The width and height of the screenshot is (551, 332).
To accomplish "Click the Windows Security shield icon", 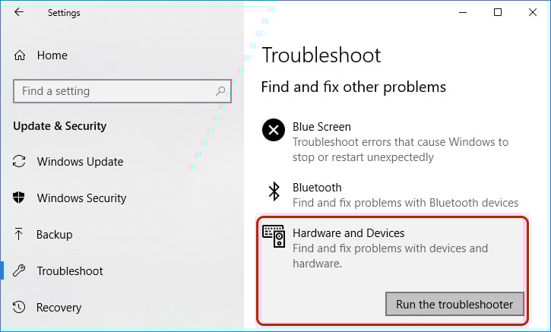I will pos(20,198).
